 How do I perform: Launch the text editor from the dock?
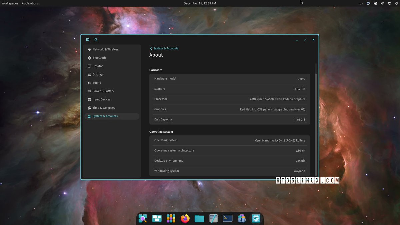tap(214, 218)
